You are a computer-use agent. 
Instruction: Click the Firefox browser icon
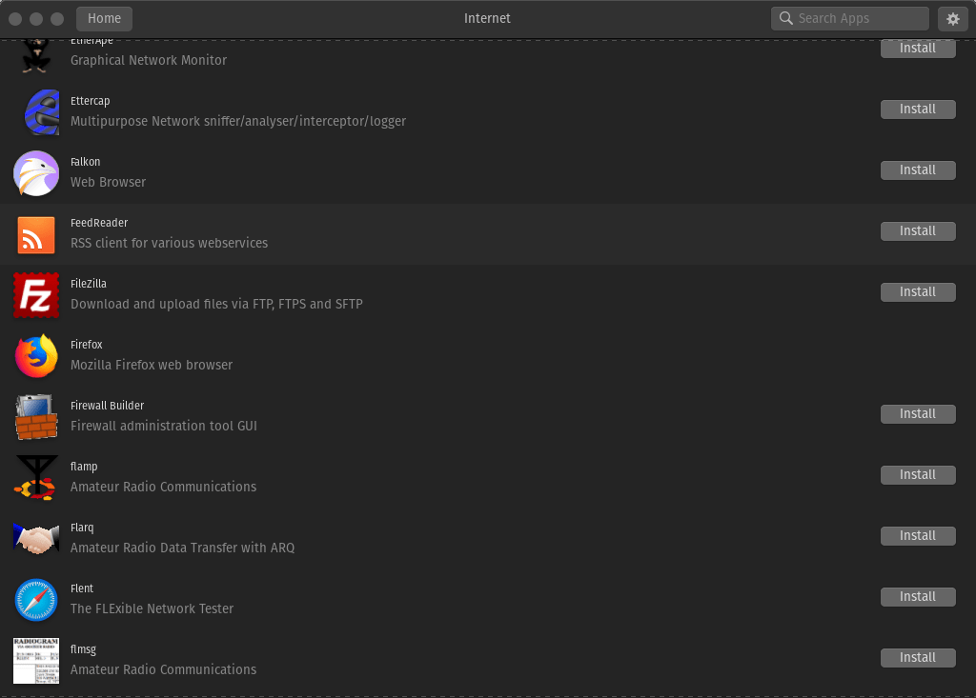click(x=35, y=356)
